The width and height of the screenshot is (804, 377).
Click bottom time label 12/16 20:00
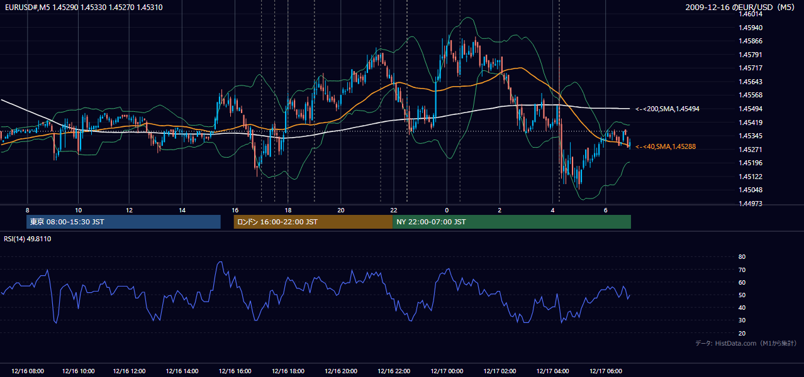click(340, 371)
